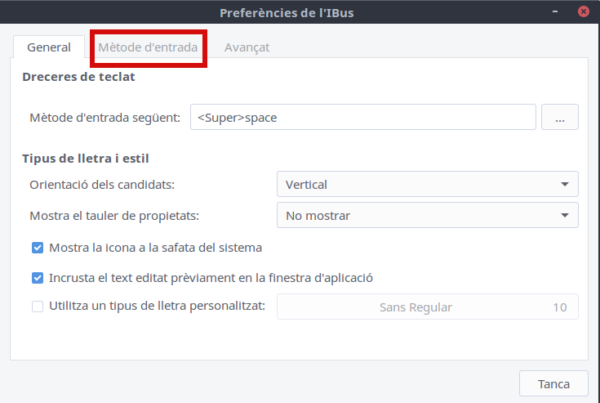
Task: Click the Vertical dropdown arrow
Action: coord(565,185)
